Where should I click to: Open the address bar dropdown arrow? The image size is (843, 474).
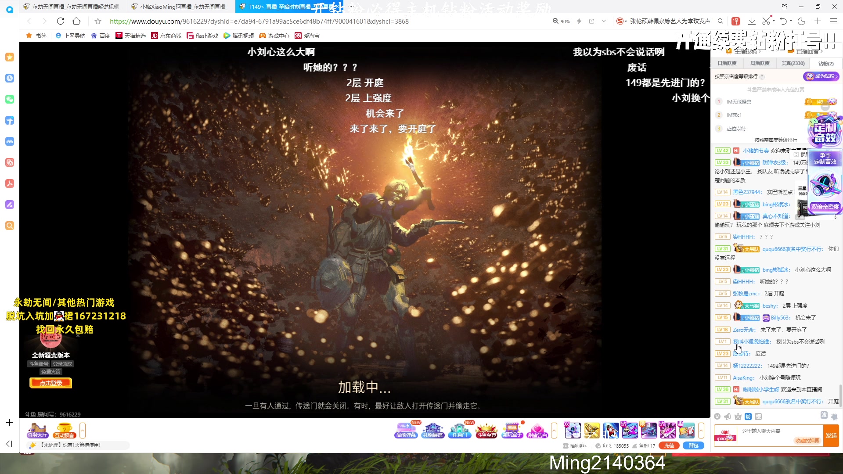pyautogui.click(x=604, y=21)
